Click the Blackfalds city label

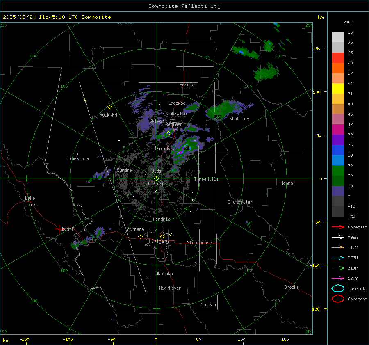point(174,114)
